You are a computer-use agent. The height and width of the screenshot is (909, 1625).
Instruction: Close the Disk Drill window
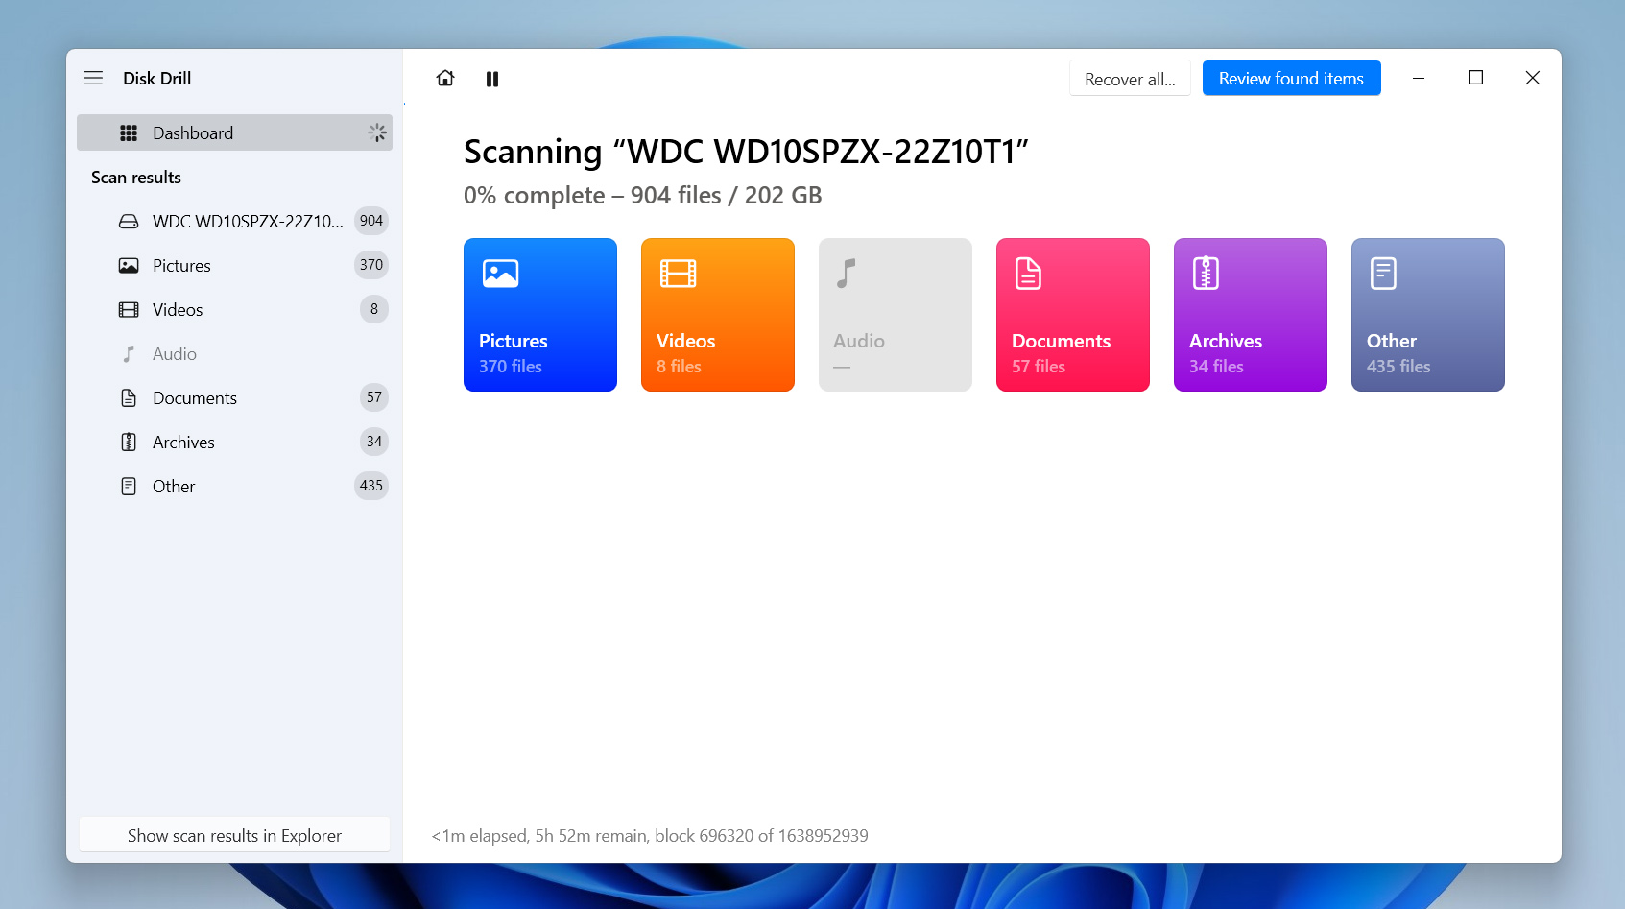(1533, 78)
